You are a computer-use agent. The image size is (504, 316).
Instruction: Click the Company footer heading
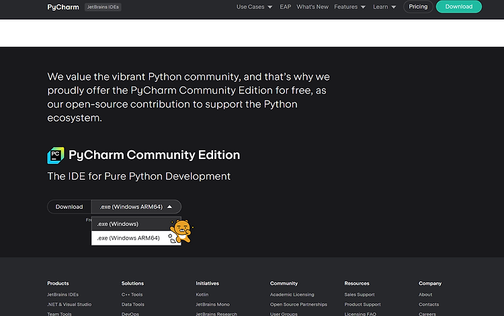(x=430, y=283)
